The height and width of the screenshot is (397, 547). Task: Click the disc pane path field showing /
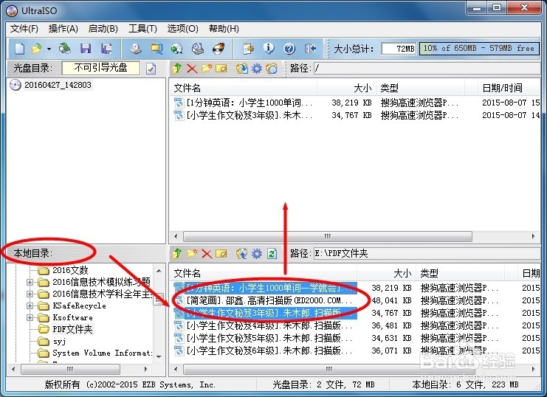click(427, 68)
